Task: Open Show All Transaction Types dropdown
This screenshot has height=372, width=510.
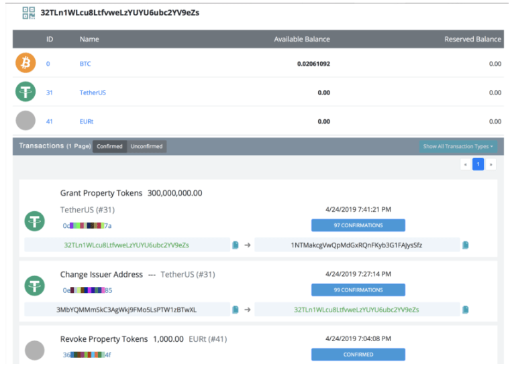Action: 458,147
